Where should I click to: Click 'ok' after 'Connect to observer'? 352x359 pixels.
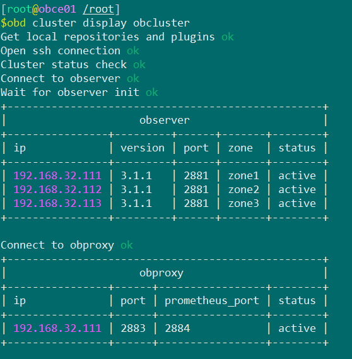[133, 79]
